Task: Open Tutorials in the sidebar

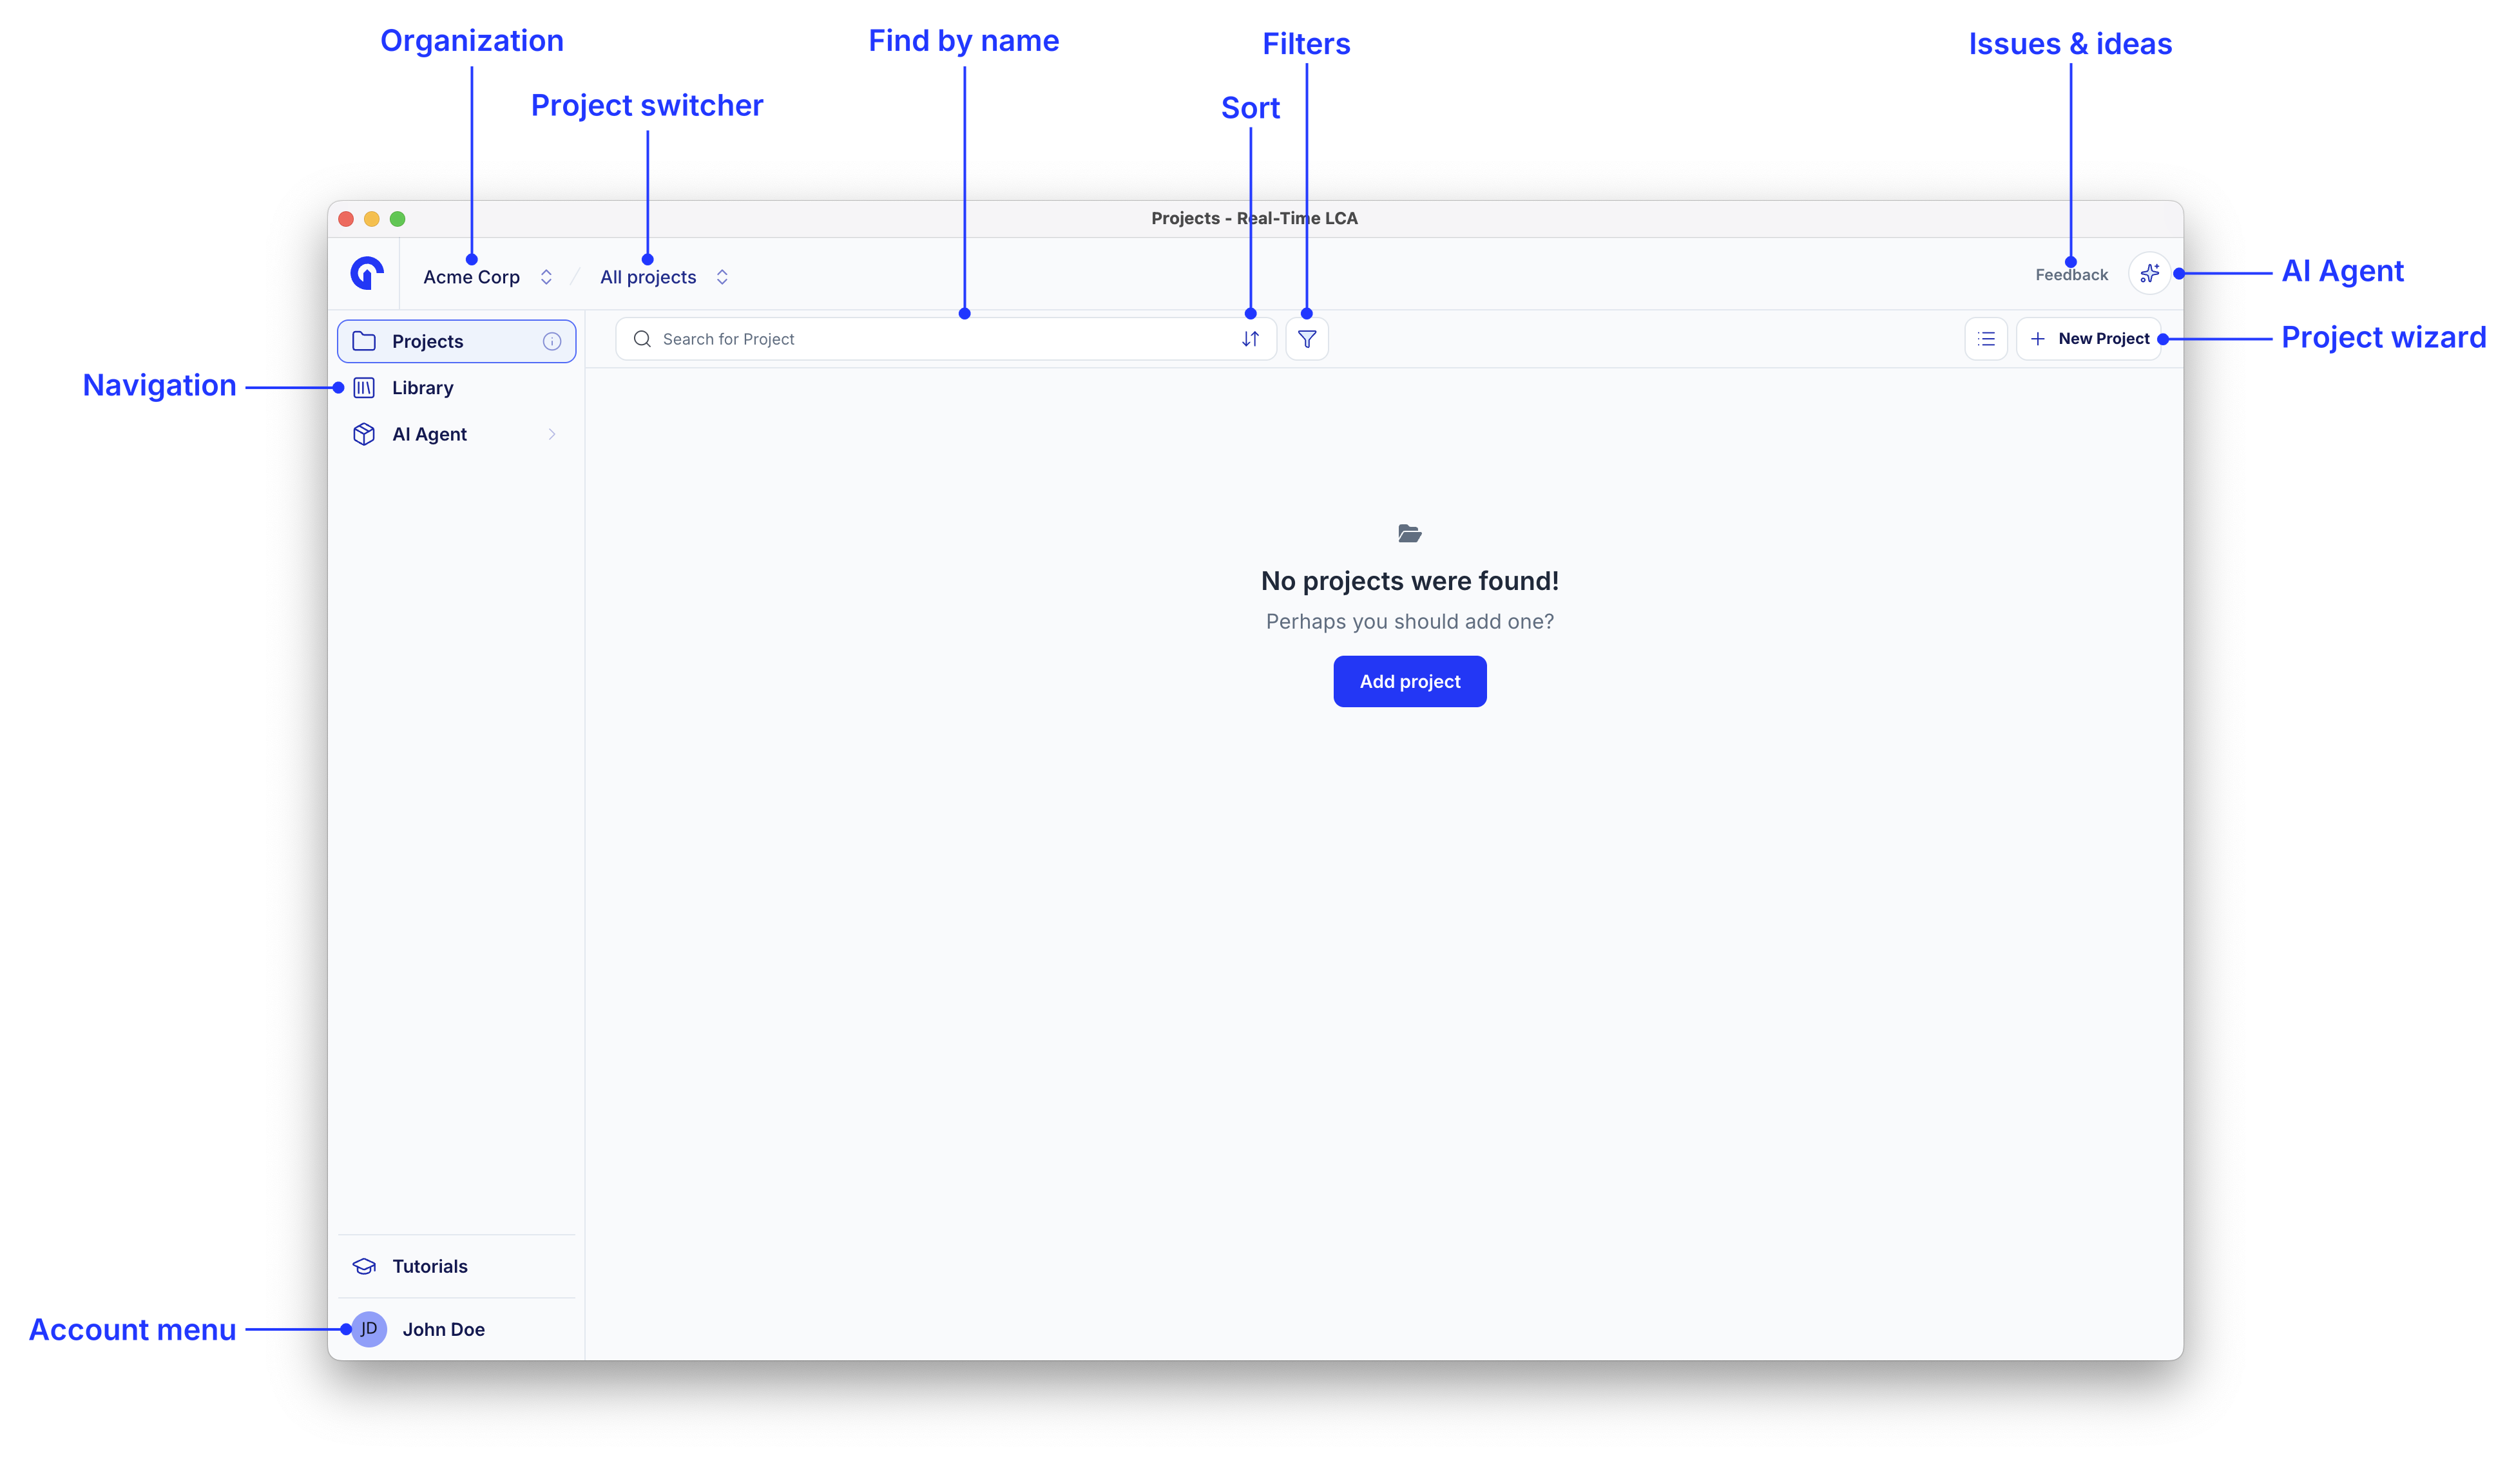Action: click(457, 1266)
